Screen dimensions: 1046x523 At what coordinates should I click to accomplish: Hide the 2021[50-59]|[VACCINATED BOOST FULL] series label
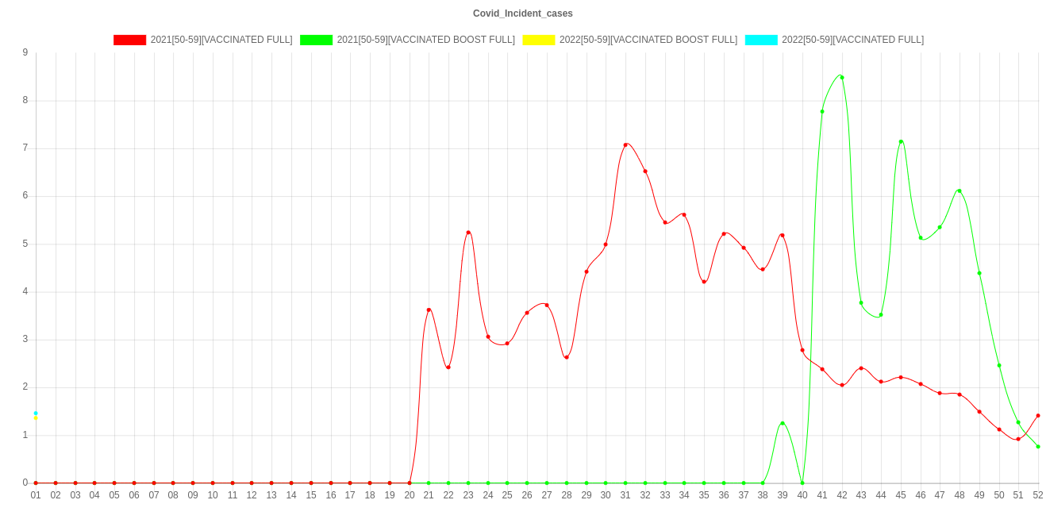click(x=426, y=40)
